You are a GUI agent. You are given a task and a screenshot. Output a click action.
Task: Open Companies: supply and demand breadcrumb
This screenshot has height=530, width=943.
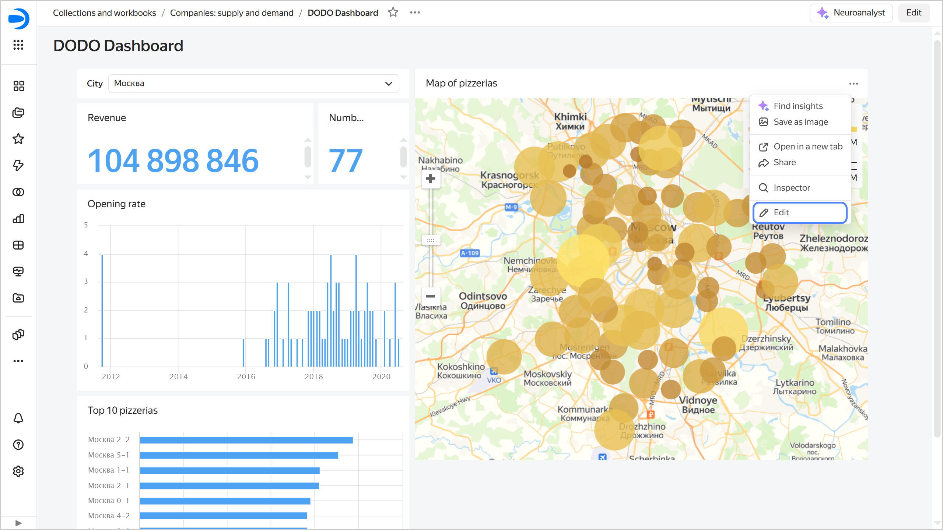pyautogui.click(x=231, y=13)
